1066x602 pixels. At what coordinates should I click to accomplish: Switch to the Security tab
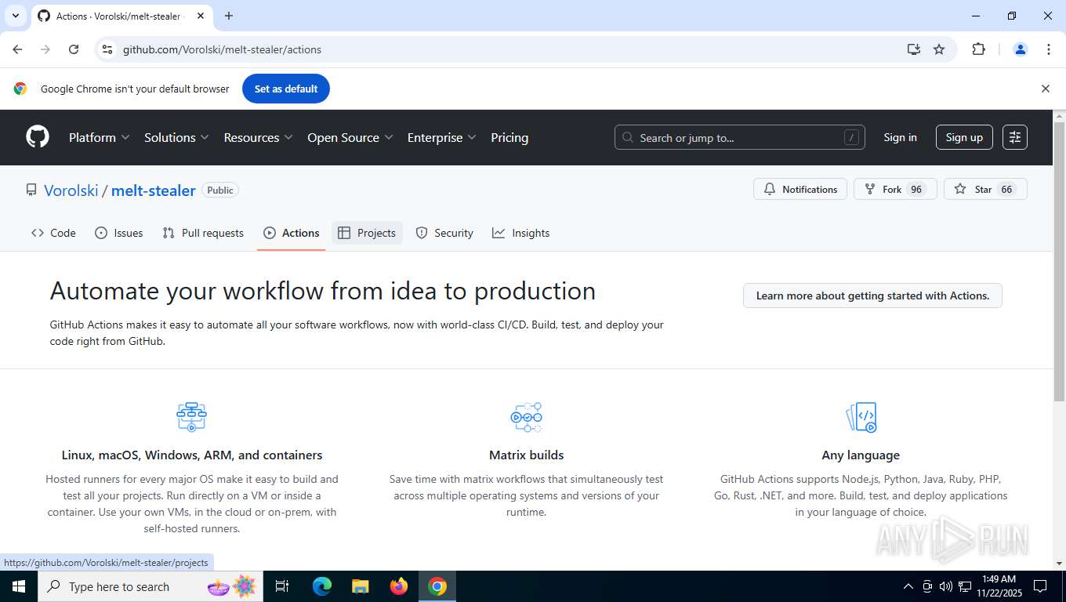(x=444, y=233)
